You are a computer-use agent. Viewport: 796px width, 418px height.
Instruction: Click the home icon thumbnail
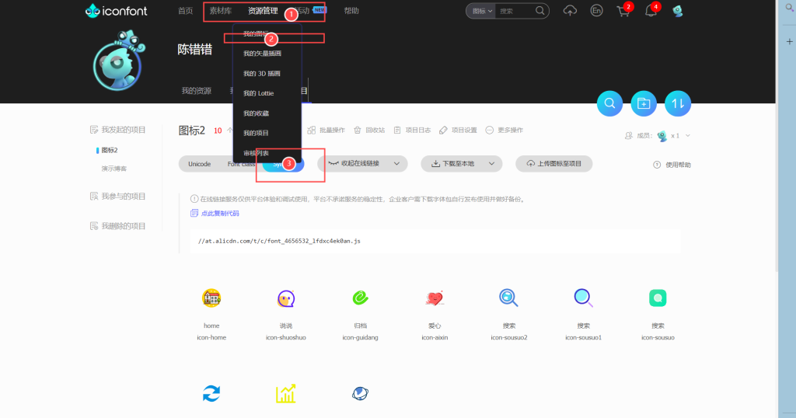pyautogui.click(x=211, y=298)
